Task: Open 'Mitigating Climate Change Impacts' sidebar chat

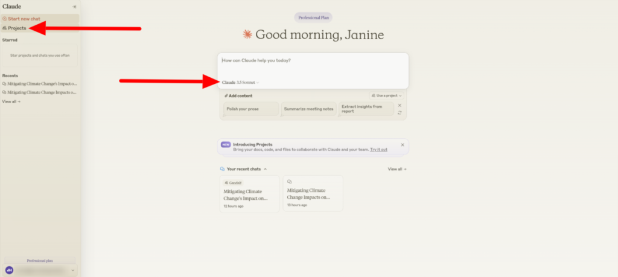Action: click(x=39, y=92)
